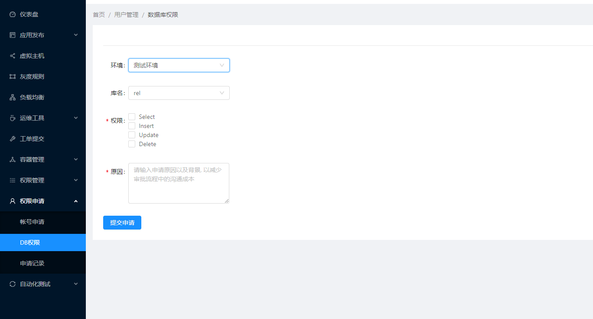This screenshot has width=593, height=319.
Task: Enable the Update permission checkbox
Action: (x=132, y=135)
